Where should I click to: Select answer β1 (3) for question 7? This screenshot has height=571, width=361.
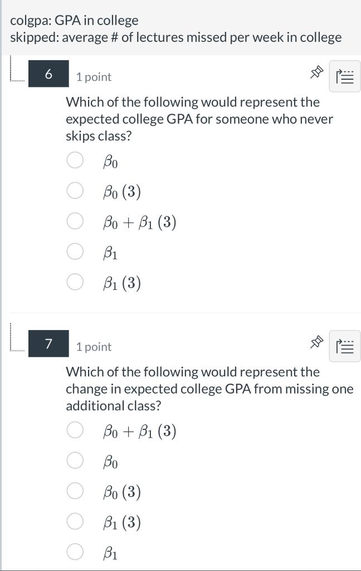[x=75, y=521]
